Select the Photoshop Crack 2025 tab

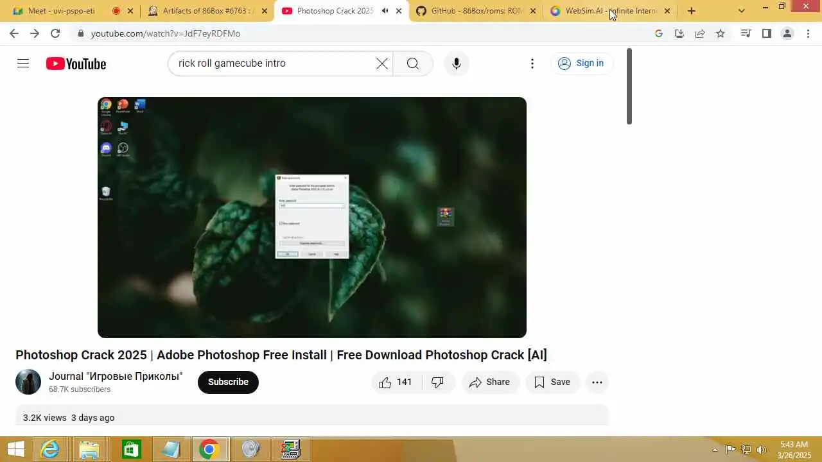click(x=335, y=11)
